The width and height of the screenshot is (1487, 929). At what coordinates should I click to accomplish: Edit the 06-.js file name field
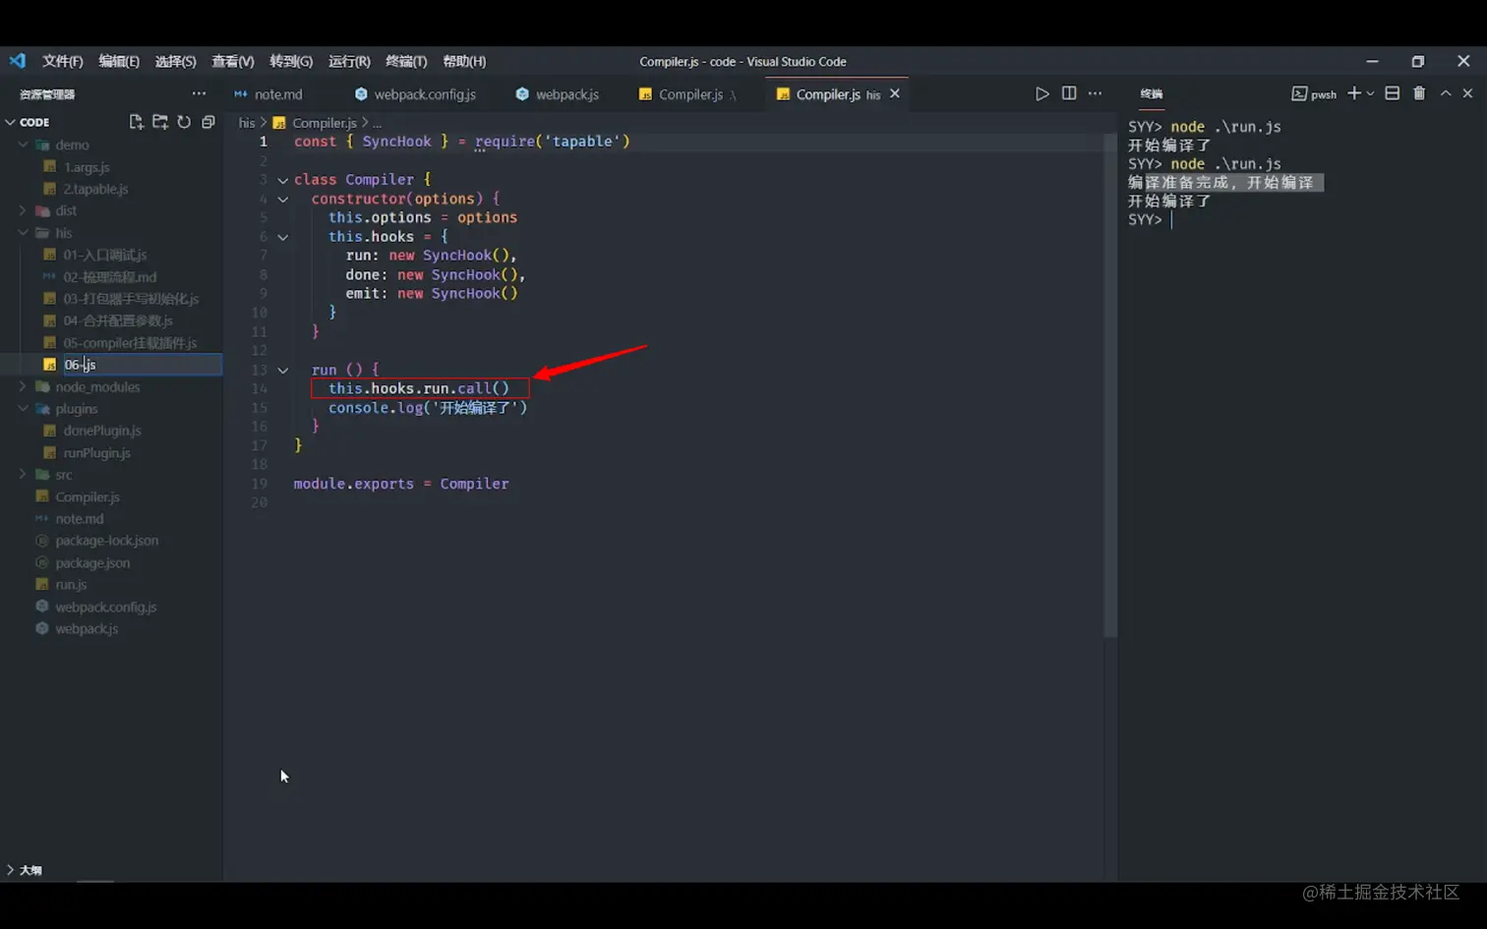coord(142,365)
